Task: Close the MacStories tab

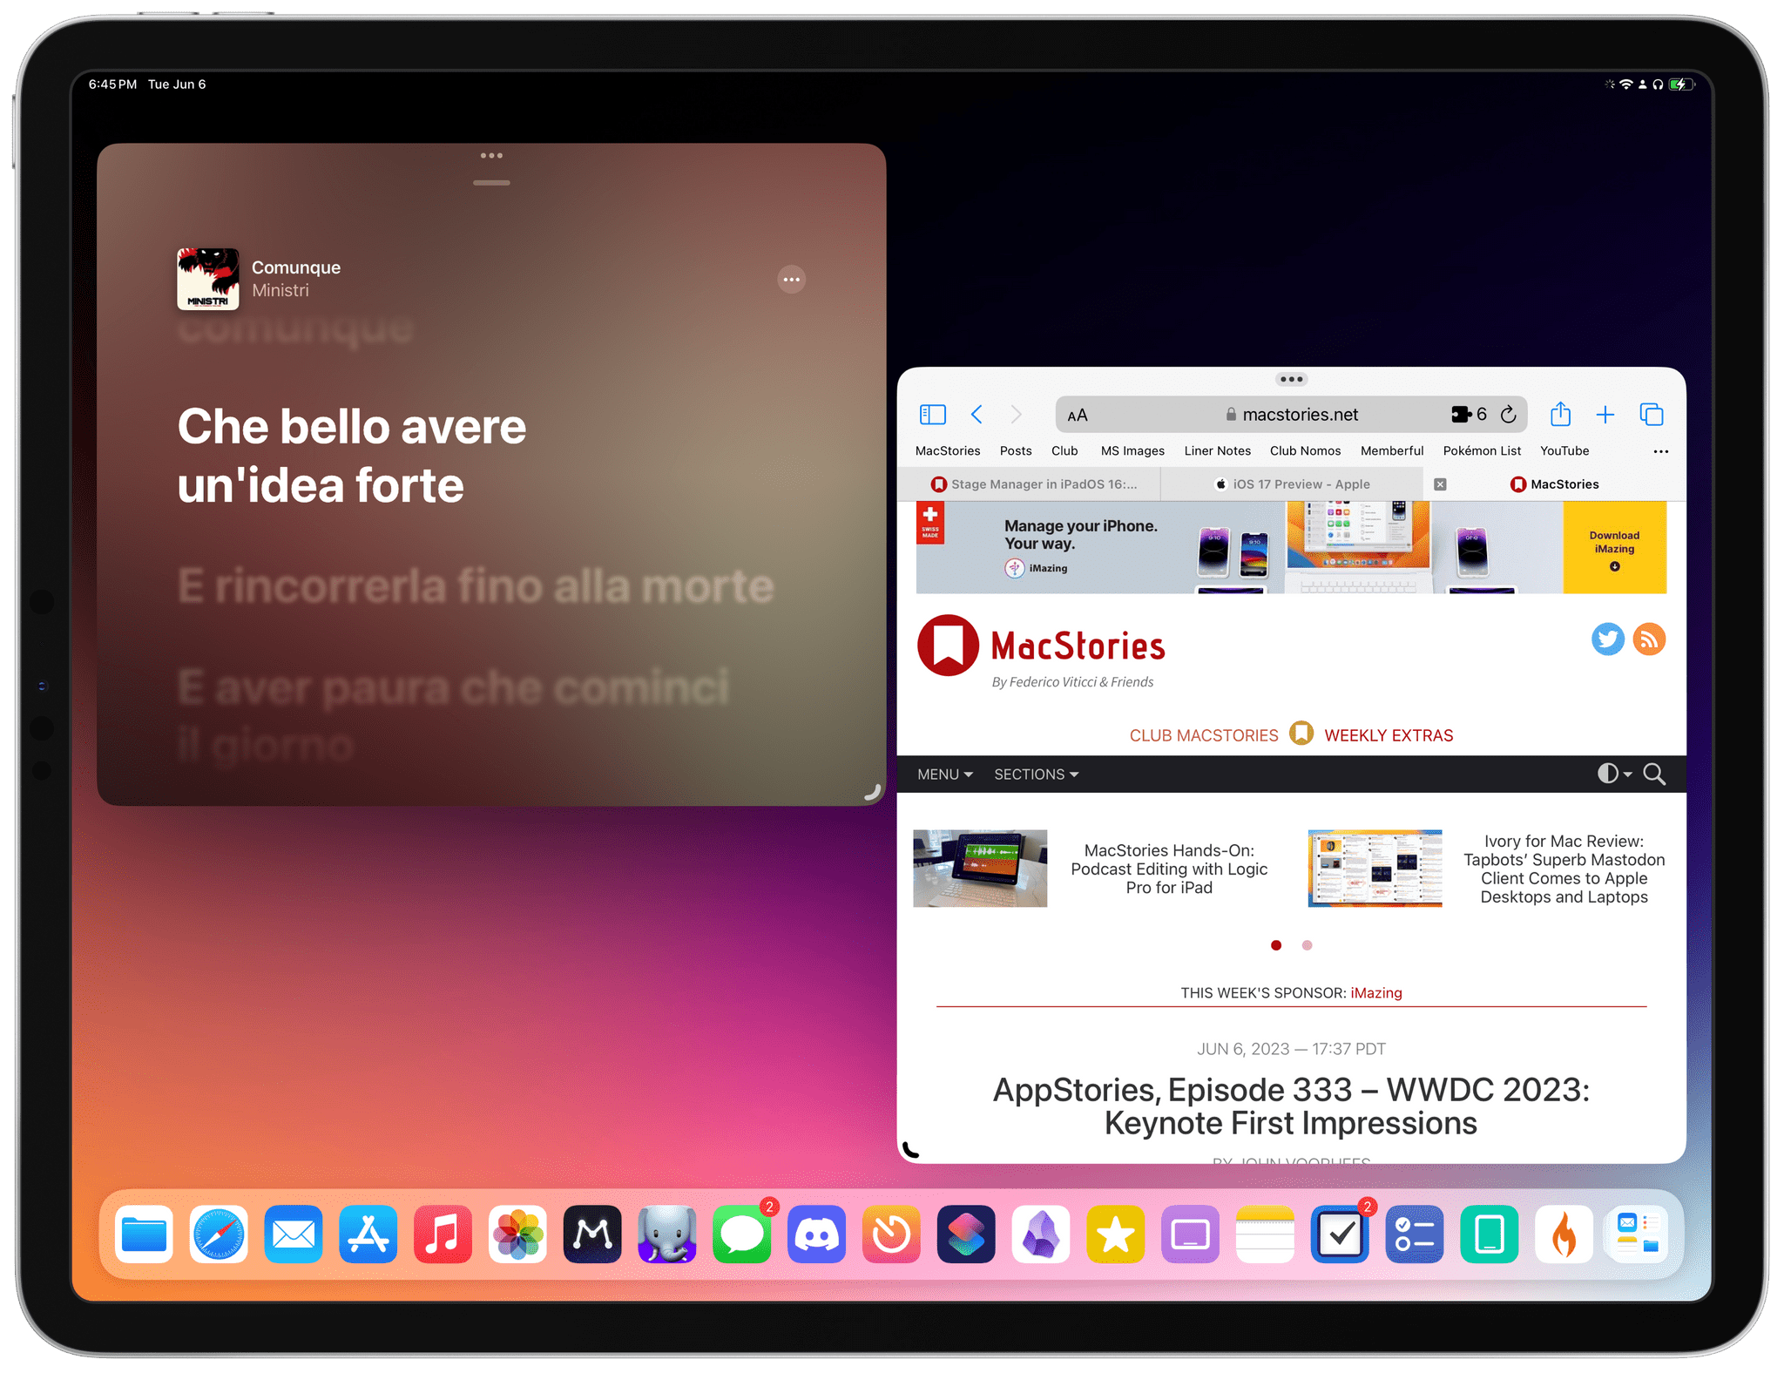Action: 1441,484
